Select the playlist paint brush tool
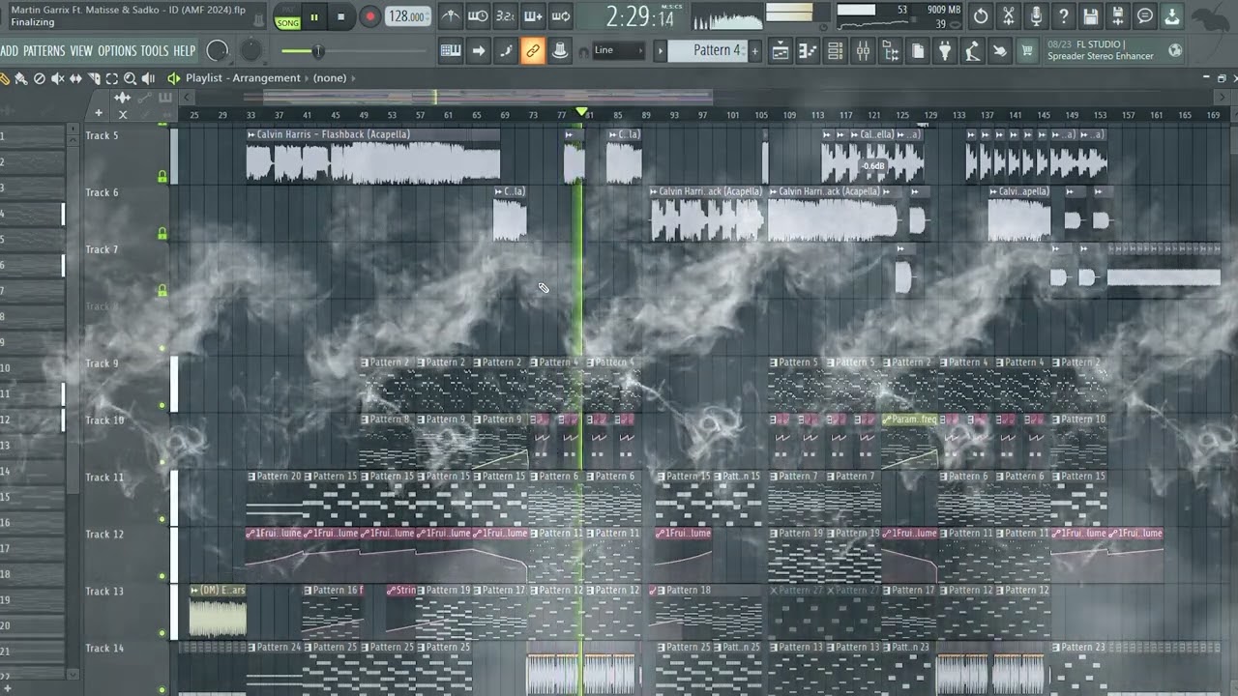1238x696 pixels. 21,78
